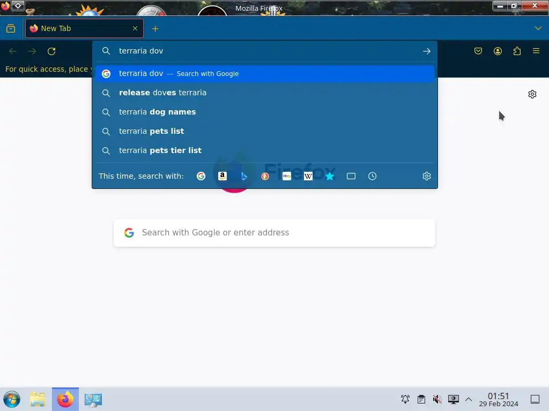This screenshot has width=549, height=411.
Task: Open window menu icon in title bar
Action: (x=5, y=5)
